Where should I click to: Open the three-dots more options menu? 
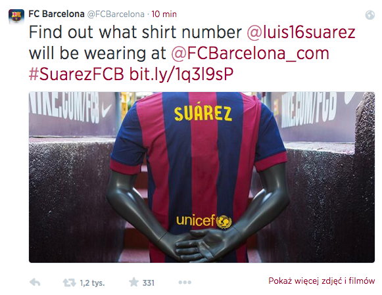coord(185,283)
